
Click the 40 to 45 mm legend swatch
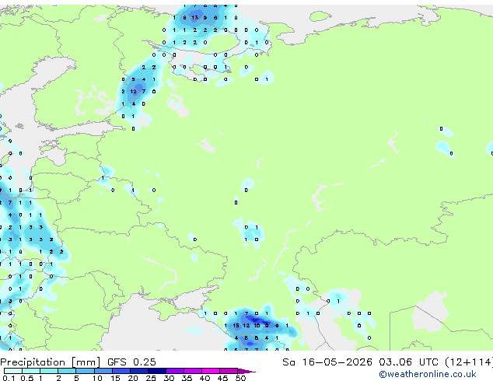click(x=211, y=371)
